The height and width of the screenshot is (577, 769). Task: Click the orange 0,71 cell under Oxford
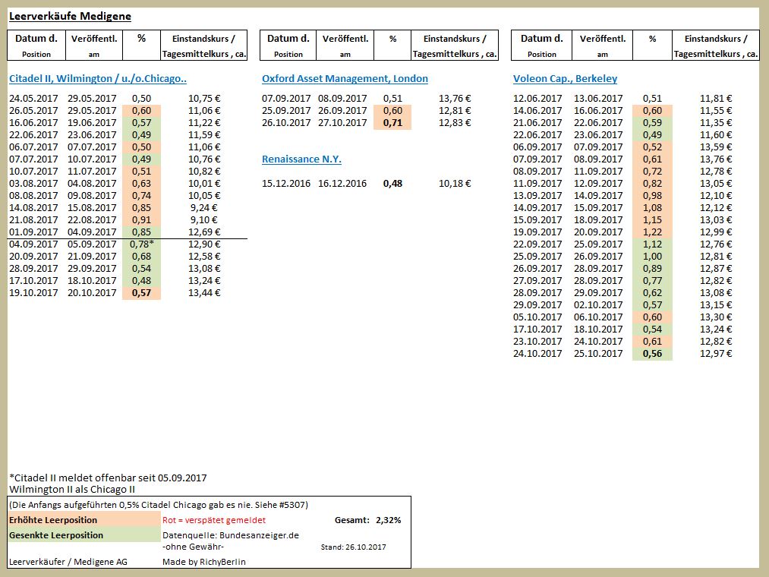[x=394, y=122]
